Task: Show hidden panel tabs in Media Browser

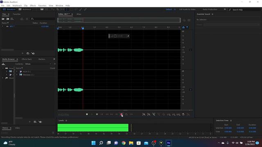Action: [x=54, y=59]
